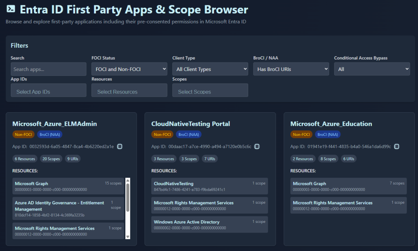Open the FOCI Status dropdown
The height and width of the screenshot is (251, 418).
[129, 69]
